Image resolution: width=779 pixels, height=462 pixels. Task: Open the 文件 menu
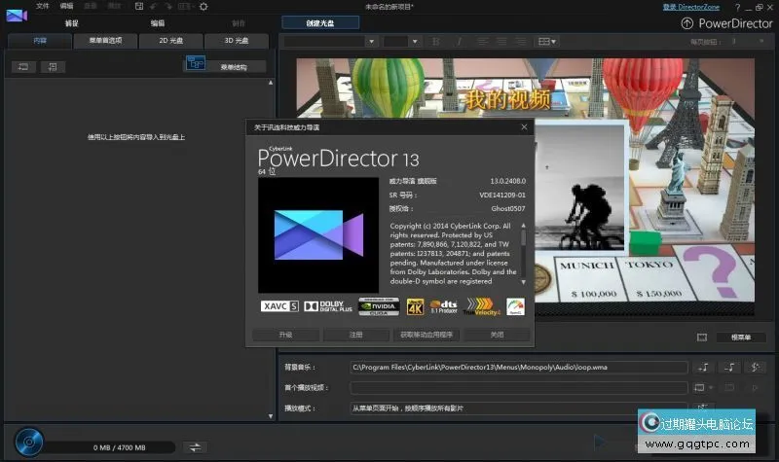point(42,6)
